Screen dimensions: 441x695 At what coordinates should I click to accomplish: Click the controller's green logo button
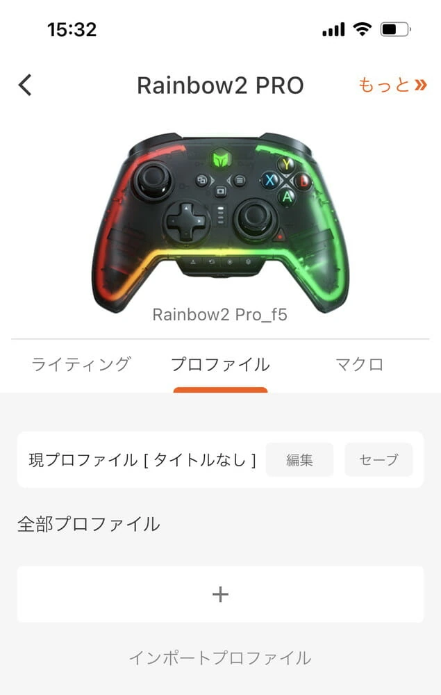click(x=220, y=158)
